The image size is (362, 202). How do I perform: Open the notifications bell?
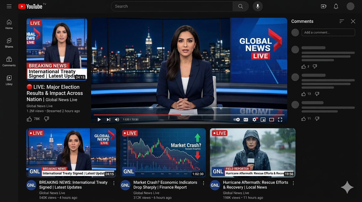click(x=336, y=6)
